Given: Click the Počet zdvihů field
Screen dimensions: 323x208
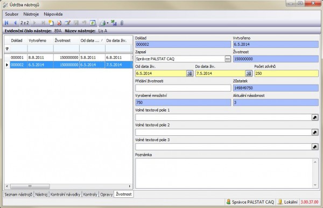Looking at the screenshot, I should click(286, 73).
